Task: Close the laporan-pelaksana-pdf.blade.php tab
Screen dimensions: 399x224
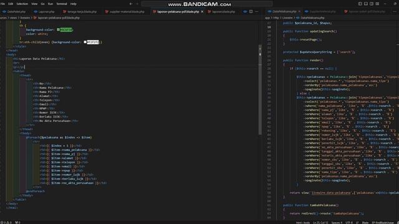Action: click(x=202, y=12)
